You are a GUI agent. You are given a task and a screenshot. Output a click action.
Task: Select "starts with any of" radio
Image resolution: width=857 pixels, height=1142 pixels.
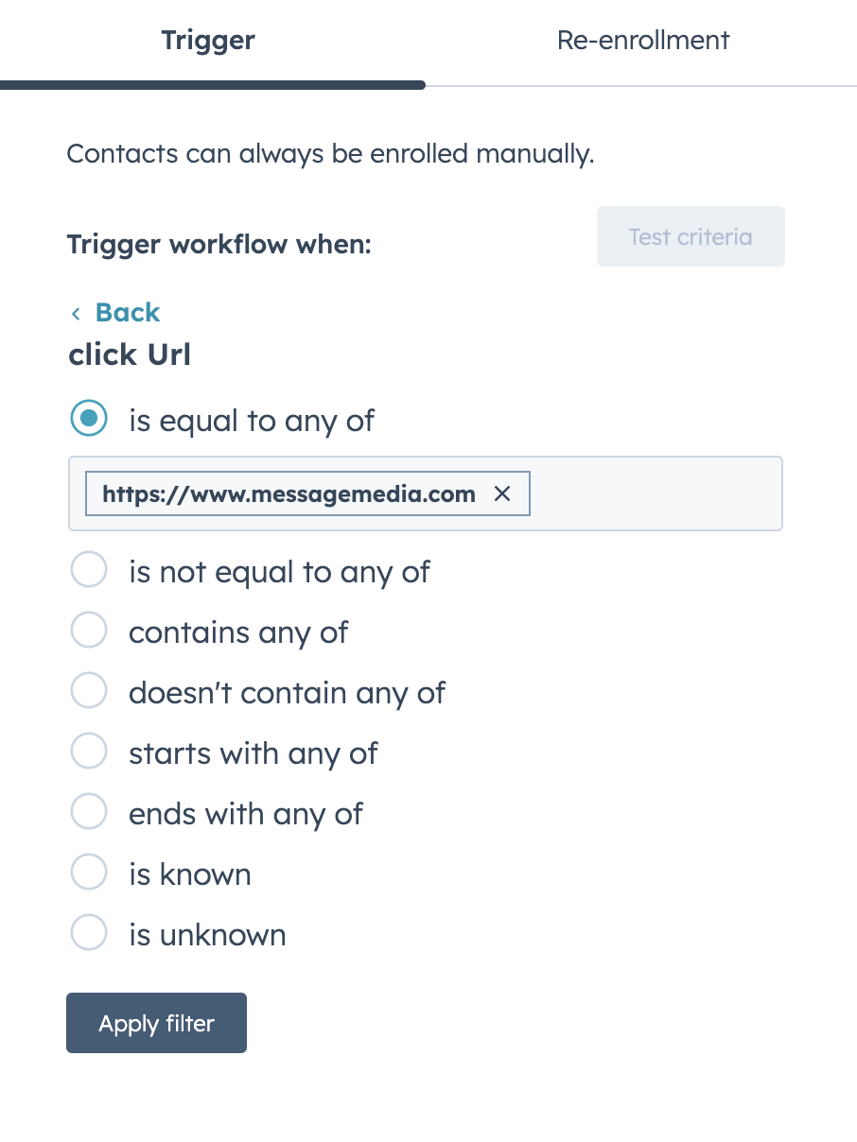pyautogui.click(x=89, y=752)
